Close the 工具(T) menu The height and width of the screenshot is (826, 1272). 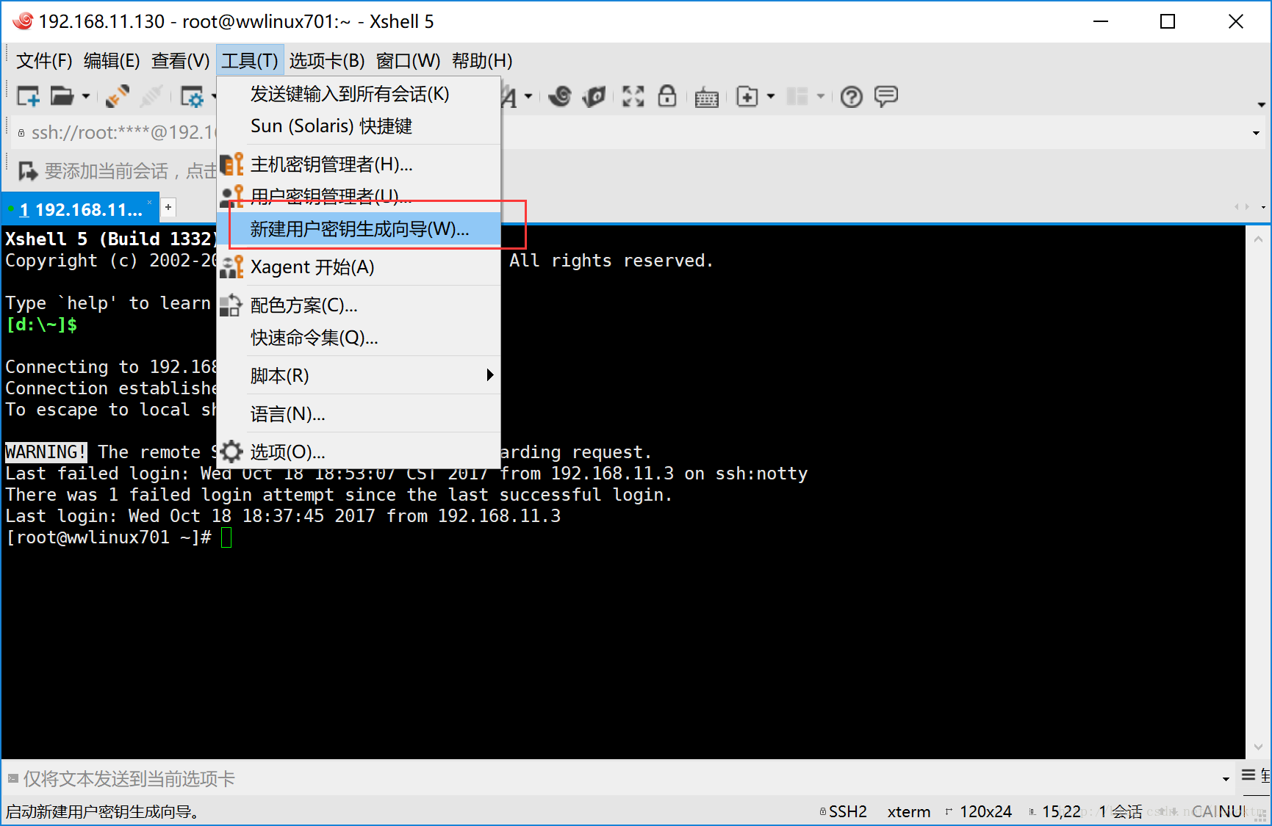(x=250, y=61)
